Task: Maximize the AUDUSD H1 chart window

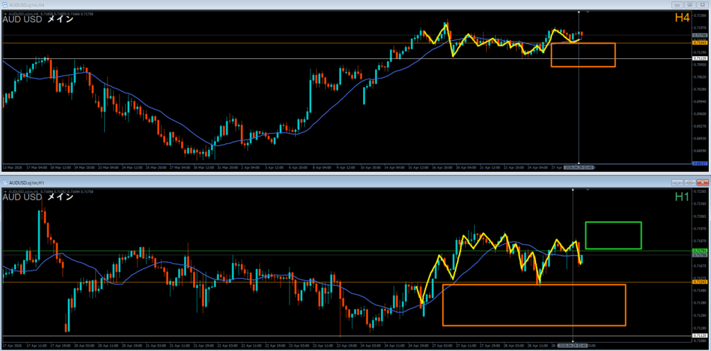Action: [690, 182]
